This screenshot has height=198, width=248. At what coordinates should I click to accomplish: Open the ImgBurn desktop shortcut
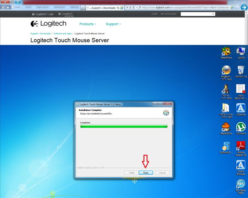[x=226, y=73]
